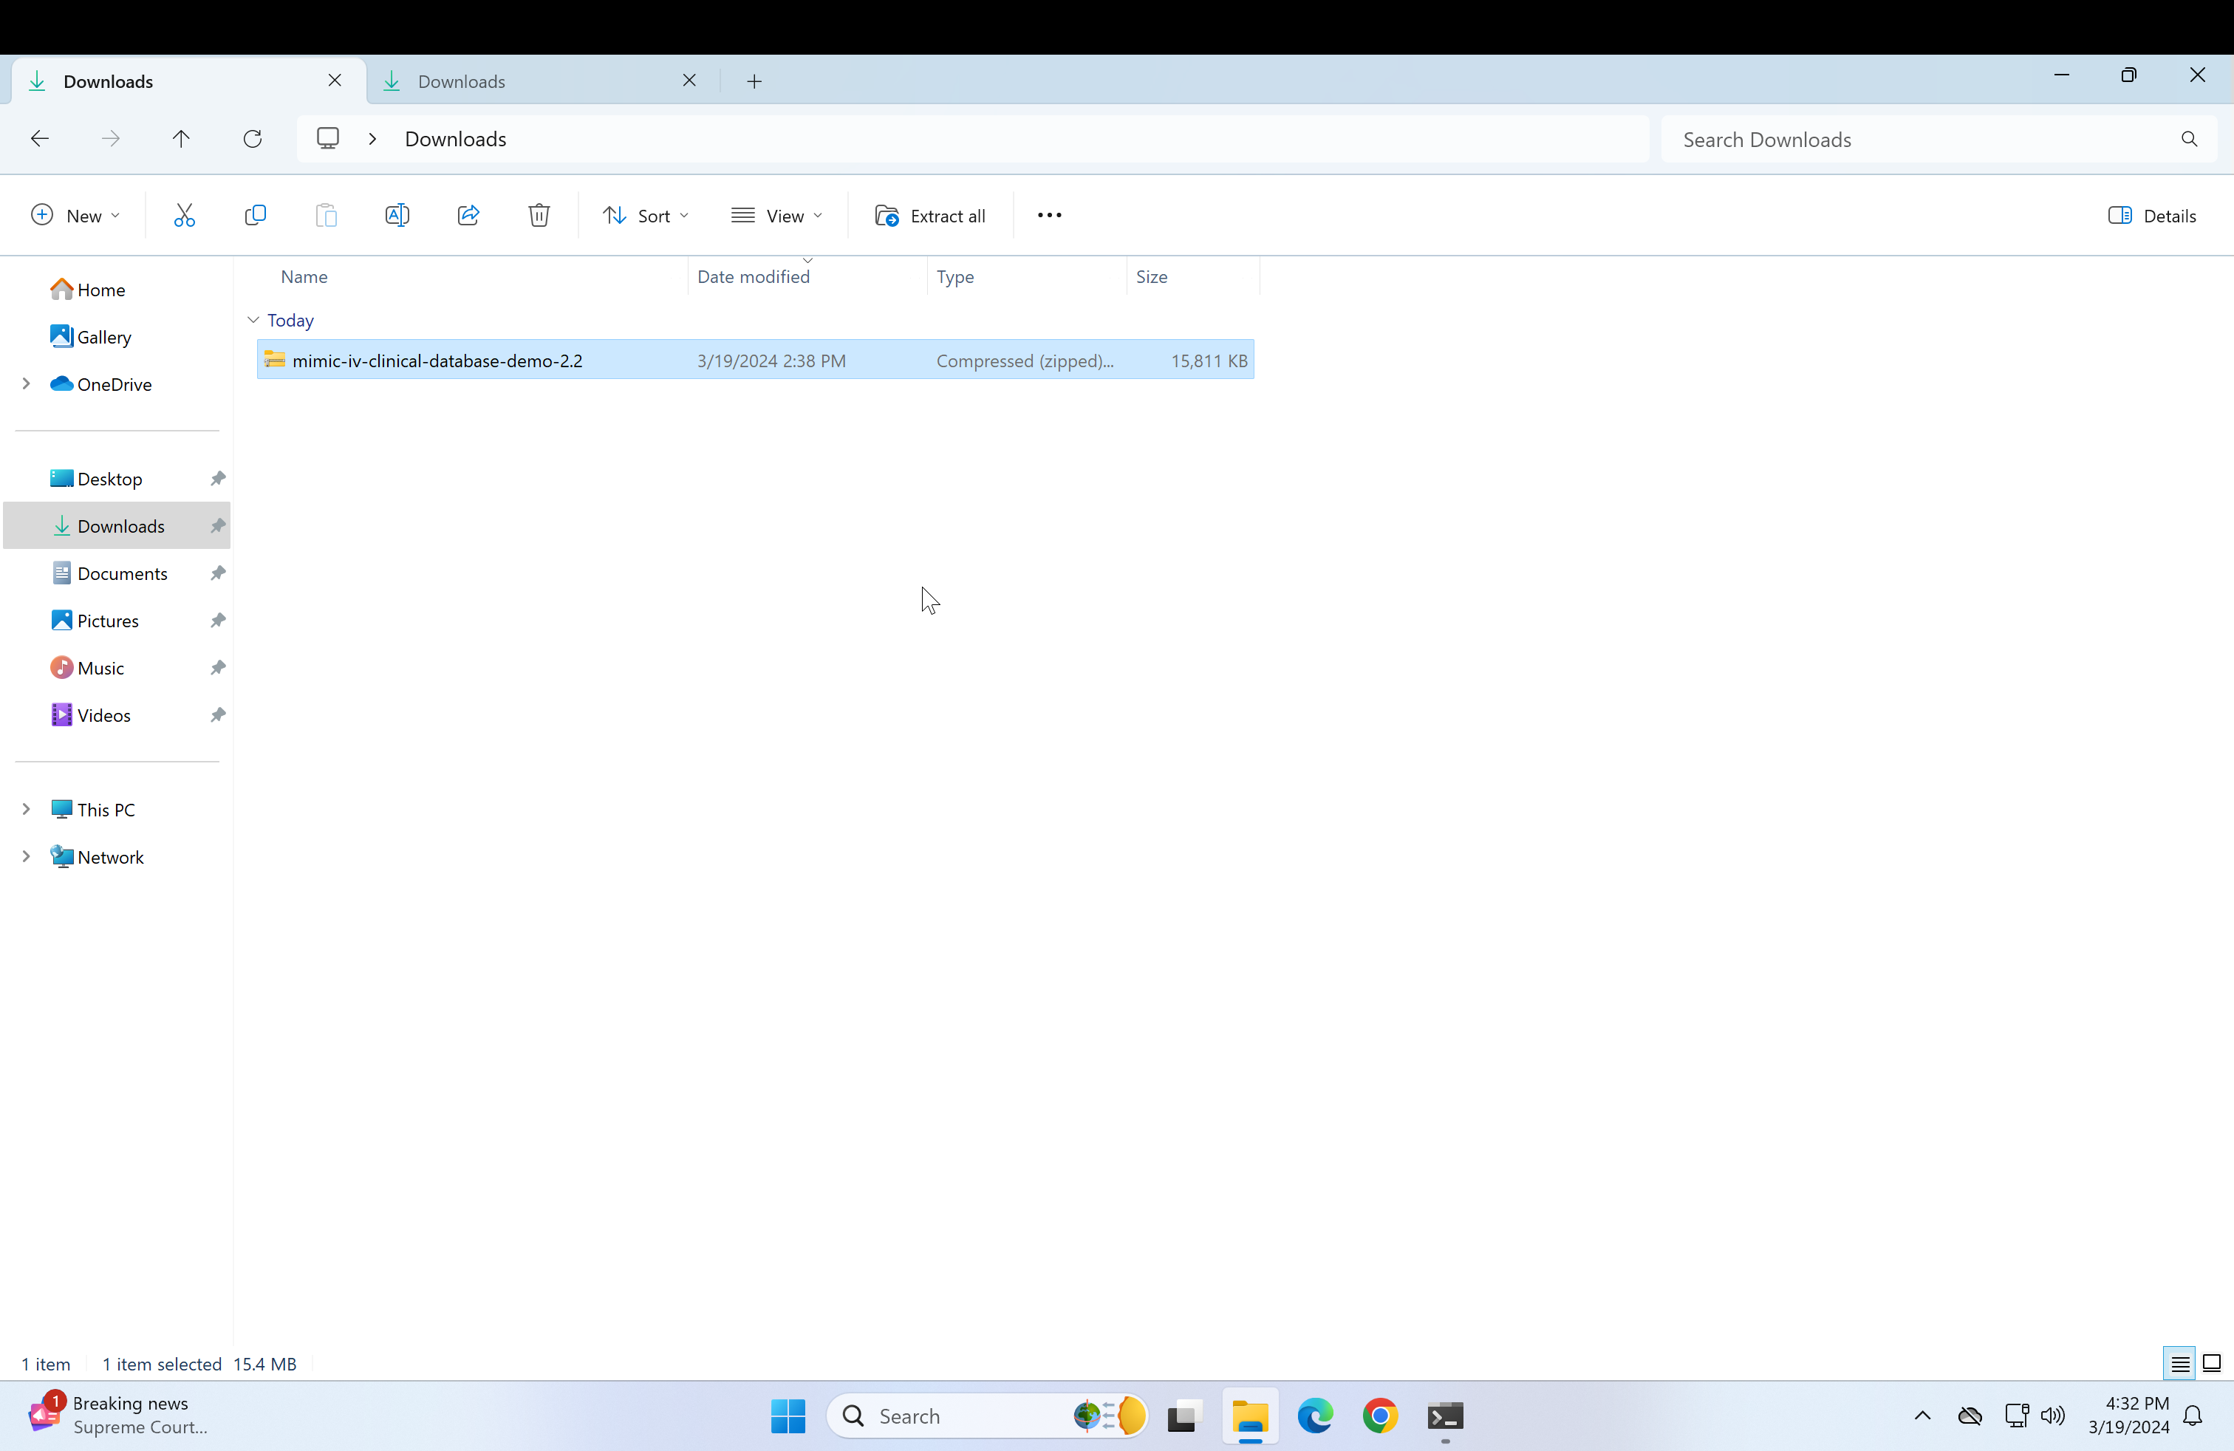
Task: Open the See more ellipsis menu
Action: pyautogui.click(x=1050, y=216)
